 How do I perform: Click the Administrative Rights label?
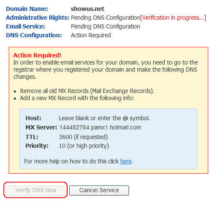coord(38,18)
